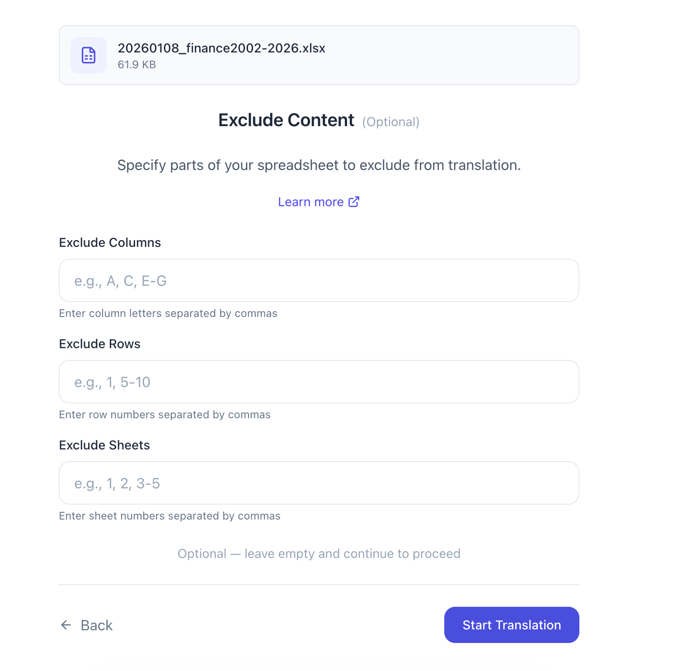The image size is (677, 671).
Task: Click the Back button text
Action: pyautogui.click(x=96, y=625)
